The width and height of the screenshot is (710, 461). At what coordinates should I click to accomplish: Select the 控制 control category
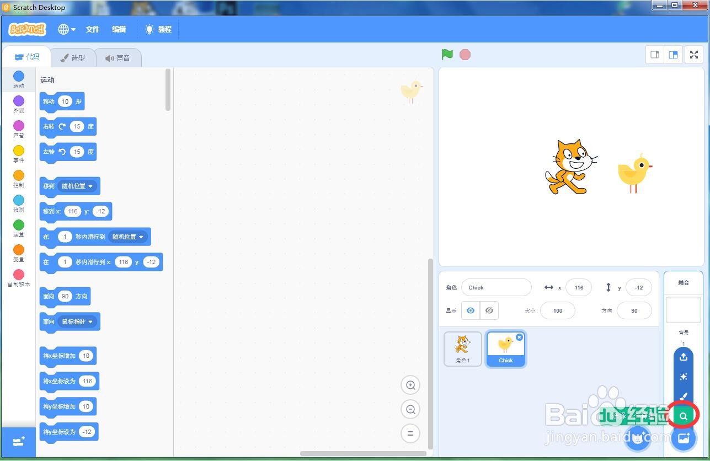[x=19, y=179]
